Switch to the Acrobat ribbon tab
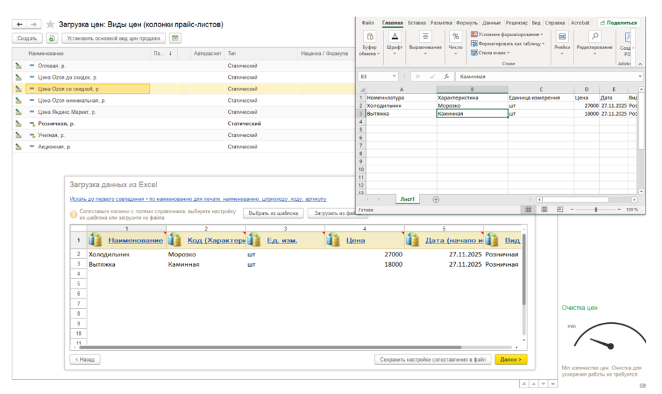Screen dimensions: 662x394 [x=580, y=23]
